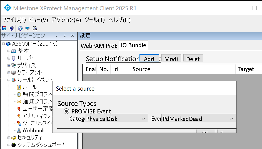Switch to the IO Bundle tab
This screenshot has width=262, height=149.
click(134, 45)
